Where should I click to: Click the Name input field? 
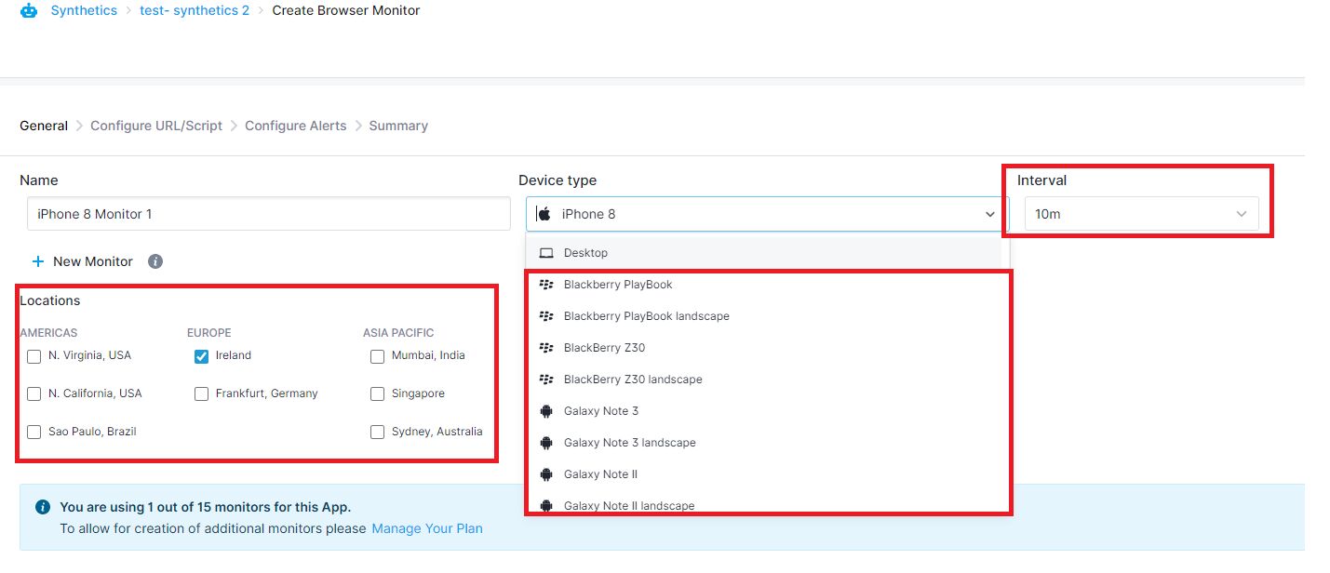(269, 214)
